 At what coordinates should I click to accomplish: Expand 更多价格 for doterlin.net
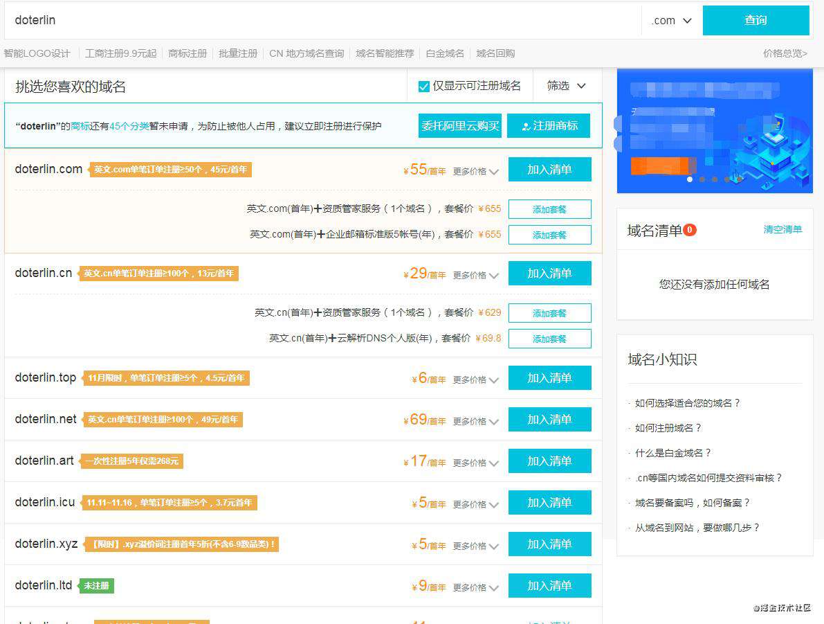(x=475, y=422)
